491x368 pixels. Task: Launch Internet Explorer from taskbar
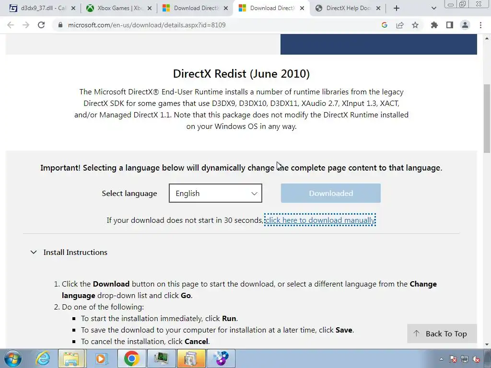pos(43,358)
